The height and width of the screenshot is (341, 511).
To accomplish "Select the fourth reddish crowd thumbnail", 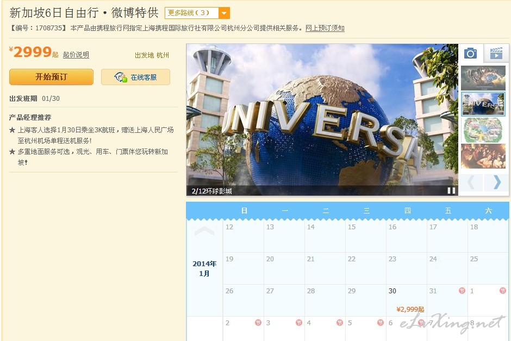I will coord(483,156).
